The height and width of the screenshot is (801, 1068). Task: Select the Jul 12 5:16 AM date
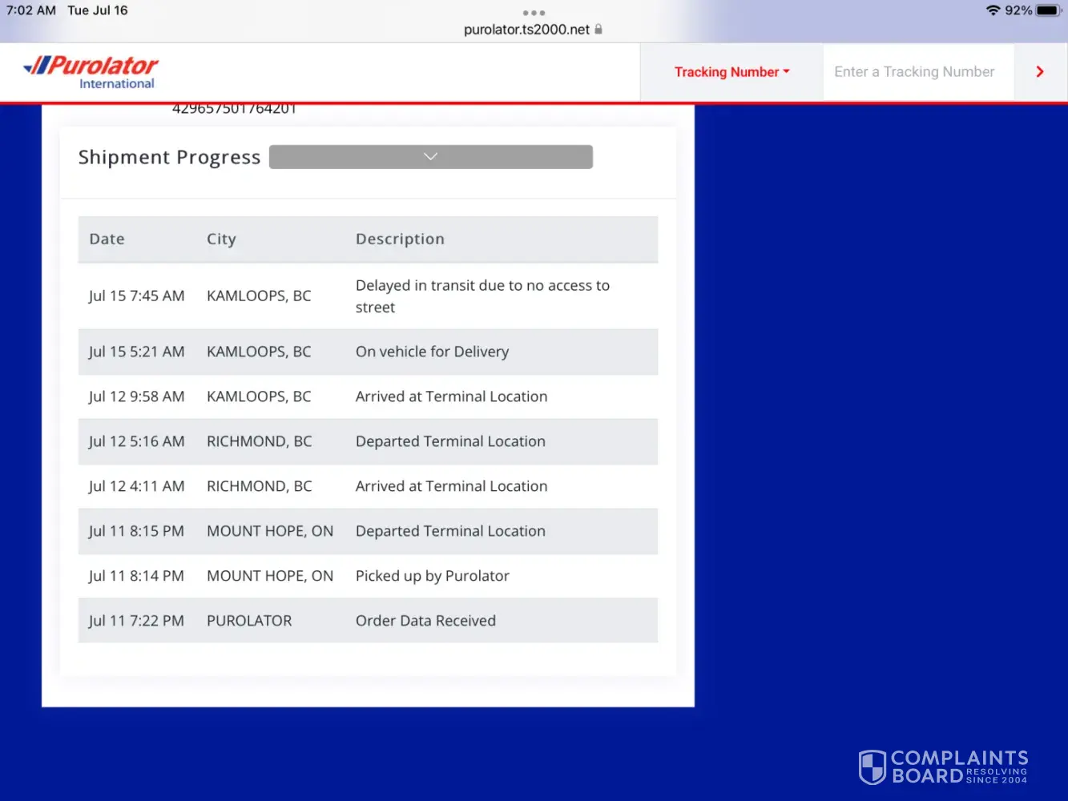[136, 441]
